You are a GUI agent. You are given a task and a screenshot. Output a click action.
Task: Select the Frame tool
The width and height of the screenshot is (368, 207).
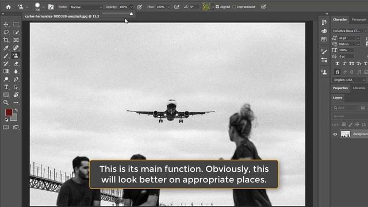(16, 40)
